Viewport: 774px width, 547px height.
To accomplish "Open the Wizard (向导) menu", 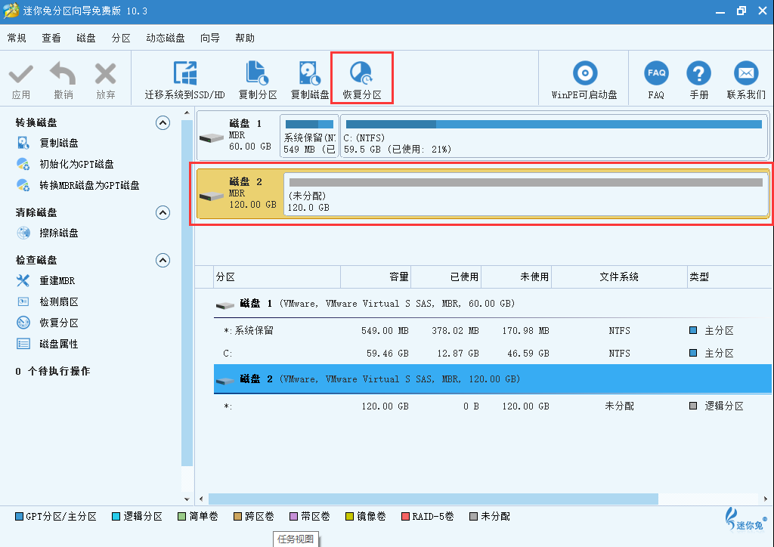I will pos(210,38).
